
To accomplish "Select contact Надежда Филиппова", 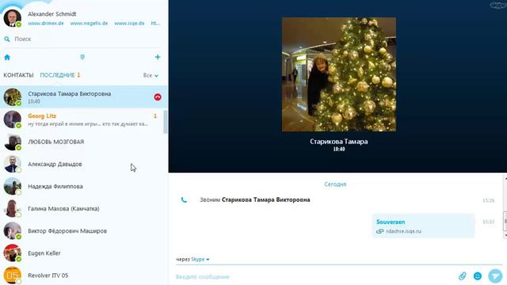I will (x=84, y=186).
